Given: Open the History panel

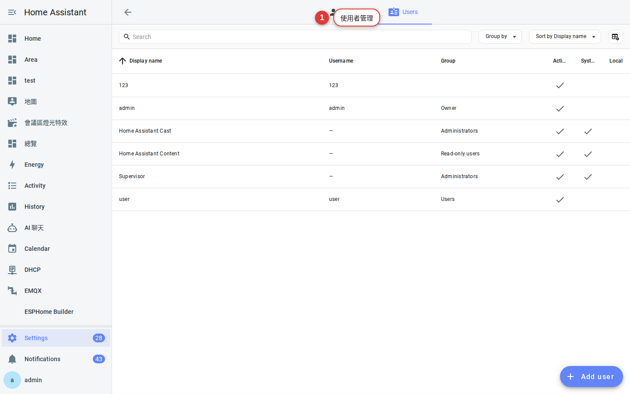Looking at the screenshot, I should [x=56, y=207].
